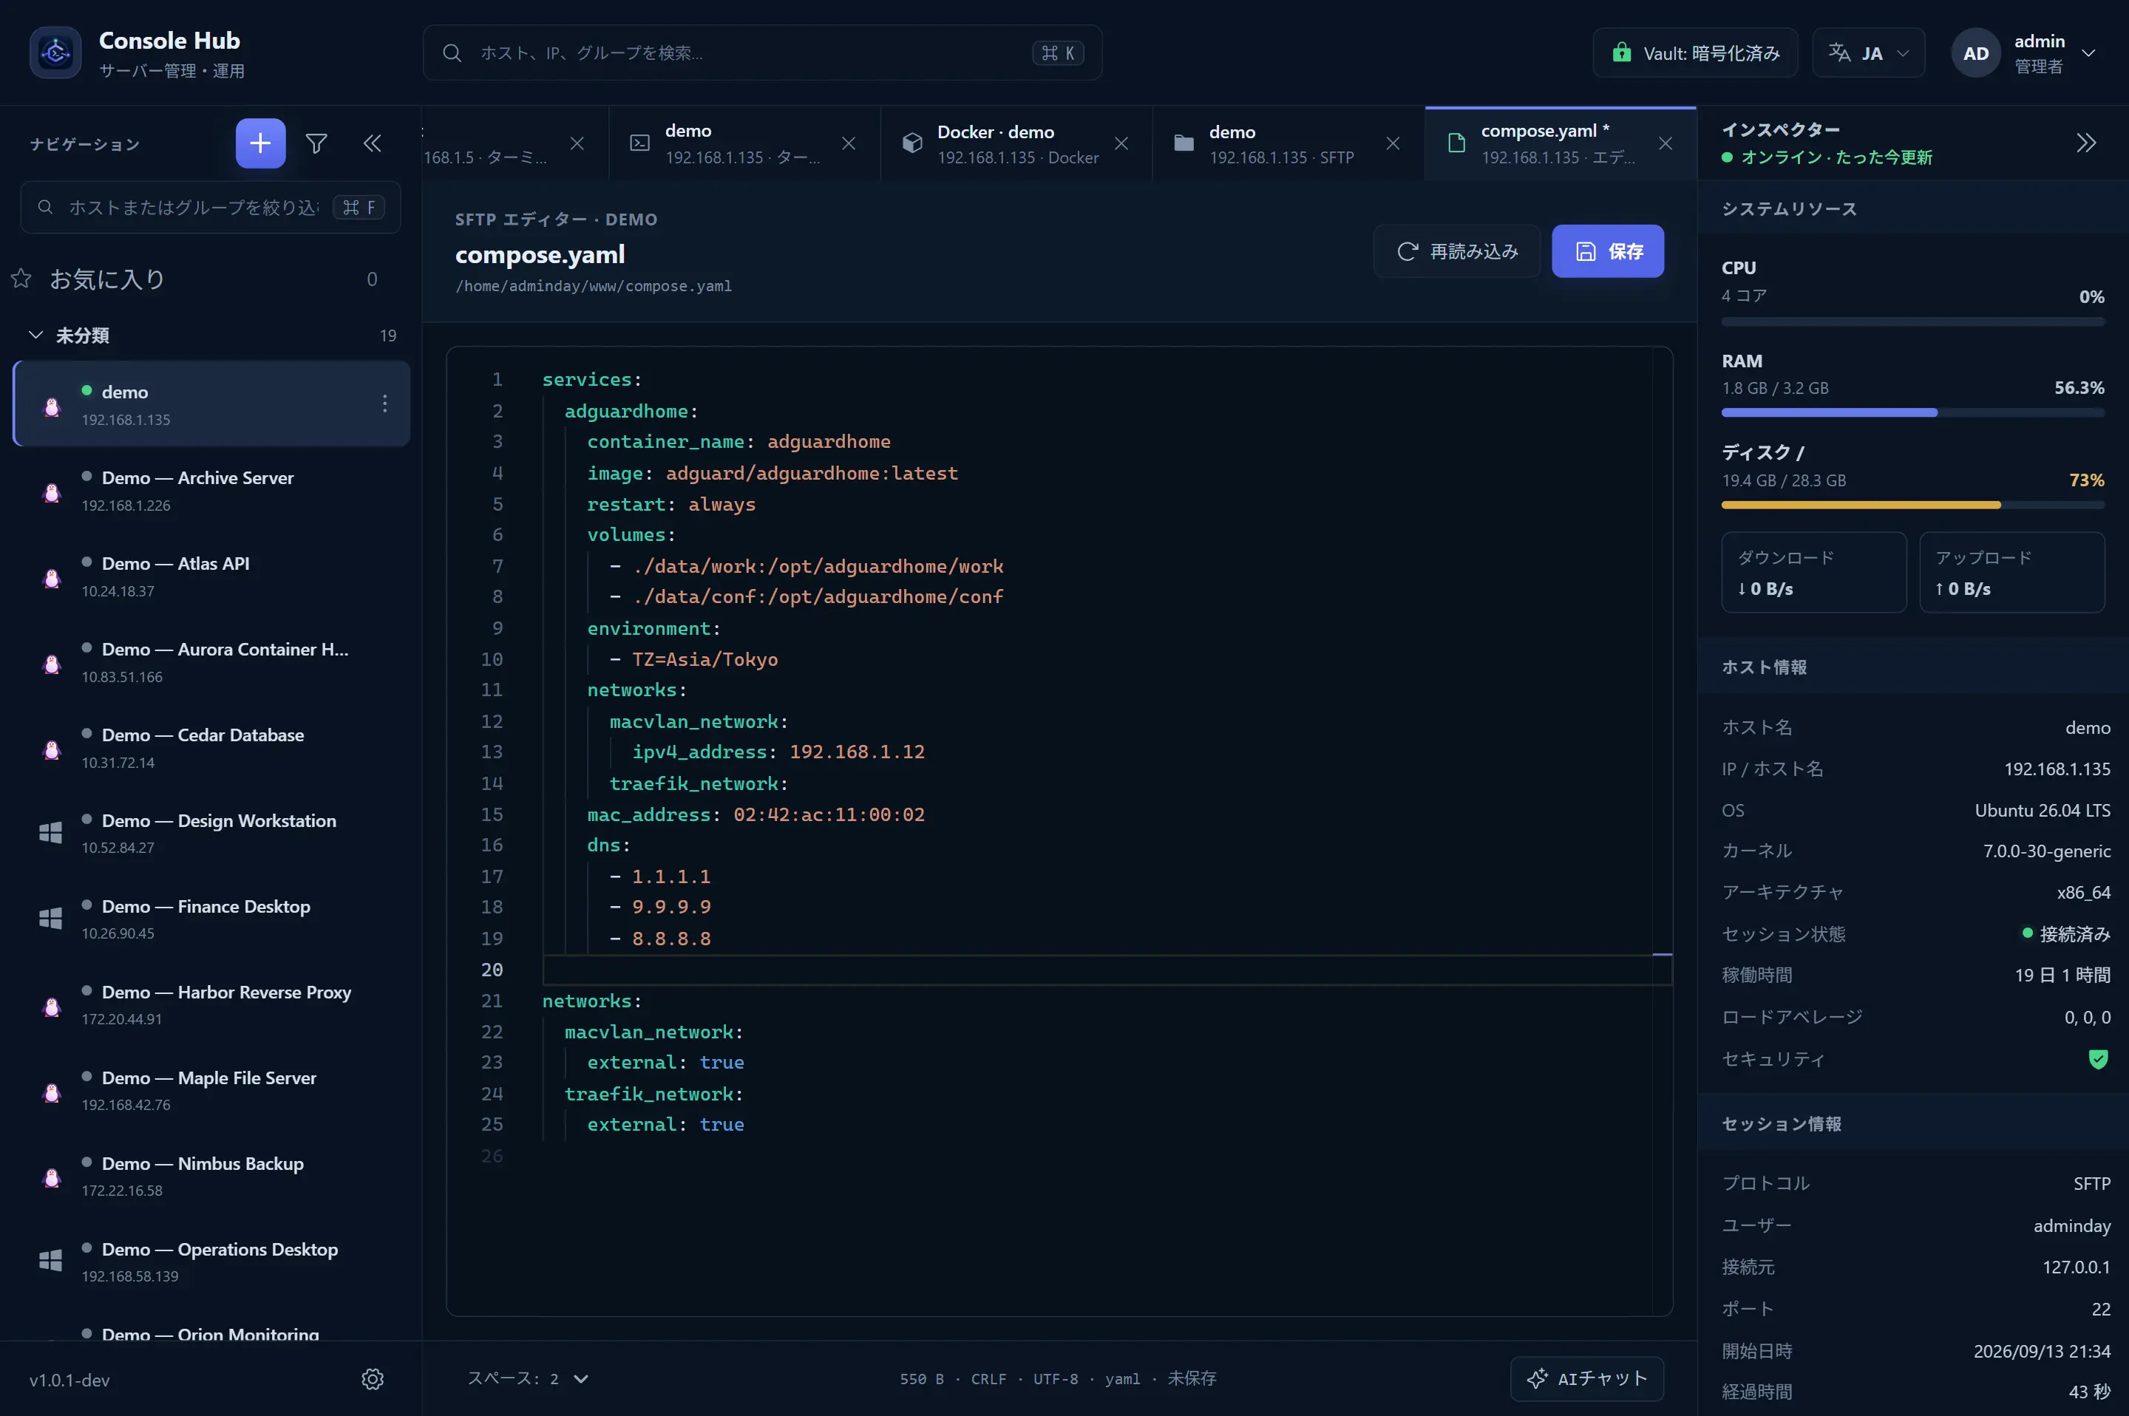The width and height of the screenshot is (2129, 1416).
Task: Open the JA language dropdown
Action: point(1868,53)
